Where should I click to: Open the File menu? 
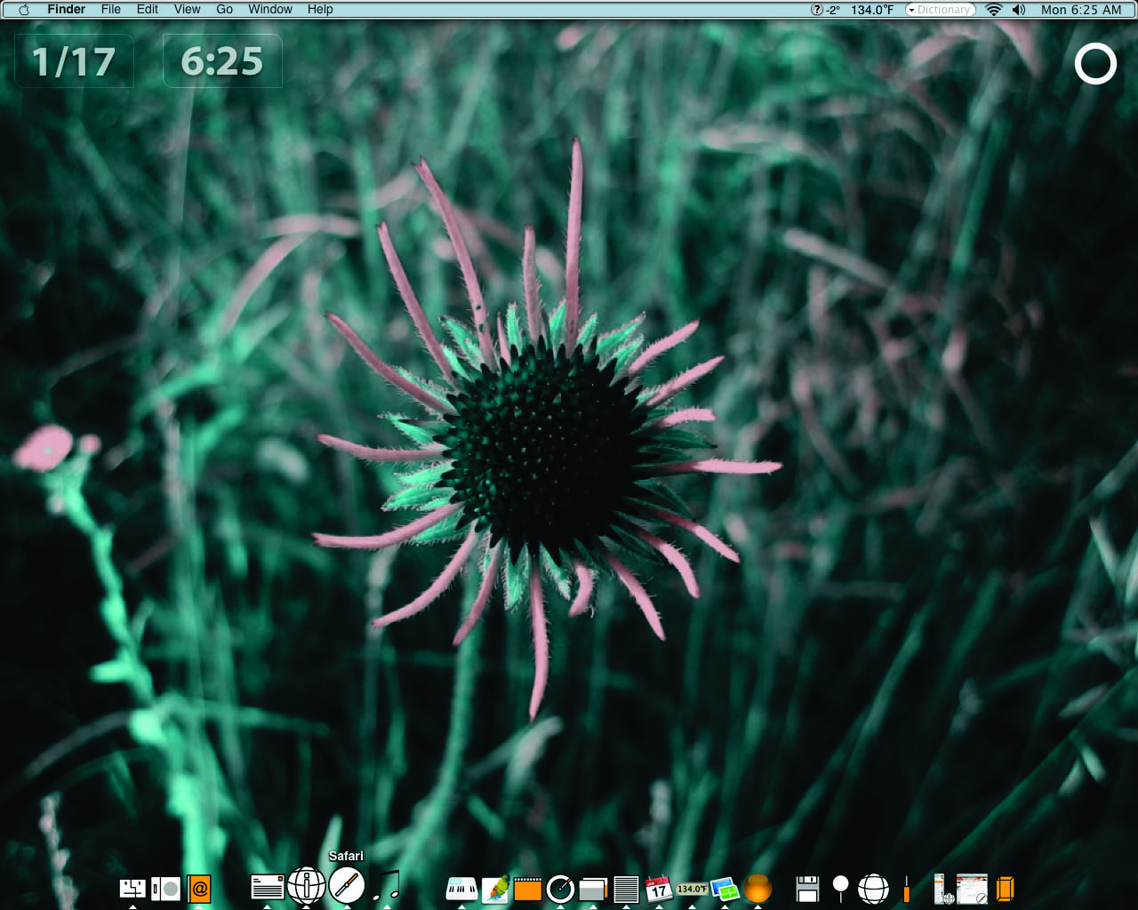111,10
